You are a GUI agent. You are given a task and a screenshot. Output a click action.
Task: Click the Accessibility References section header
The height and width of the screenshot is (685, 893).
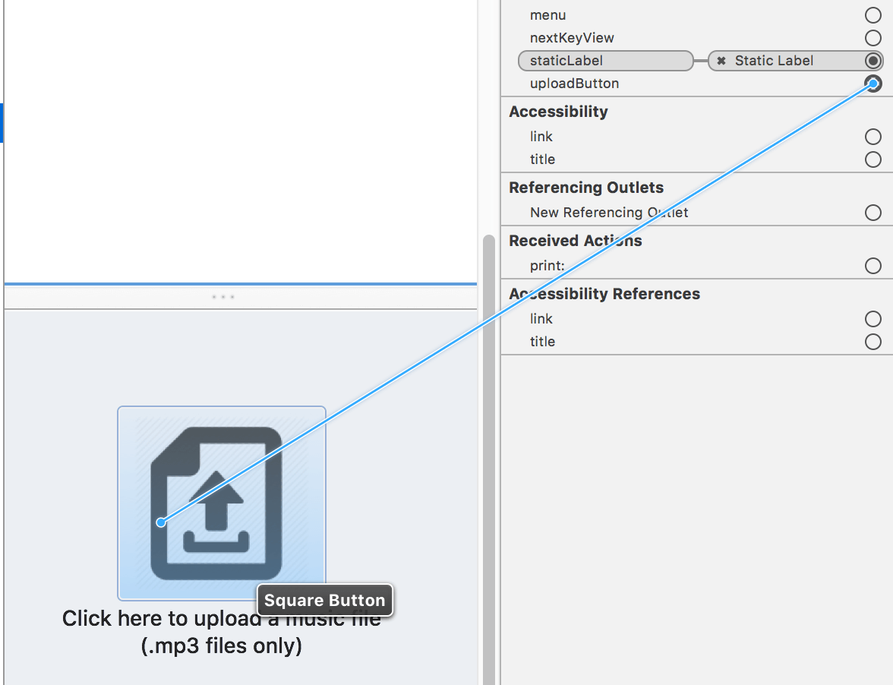click(x=604, y=294)
